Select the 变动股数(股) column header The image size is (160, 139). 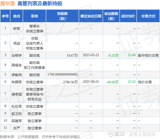tap(111, 16)
